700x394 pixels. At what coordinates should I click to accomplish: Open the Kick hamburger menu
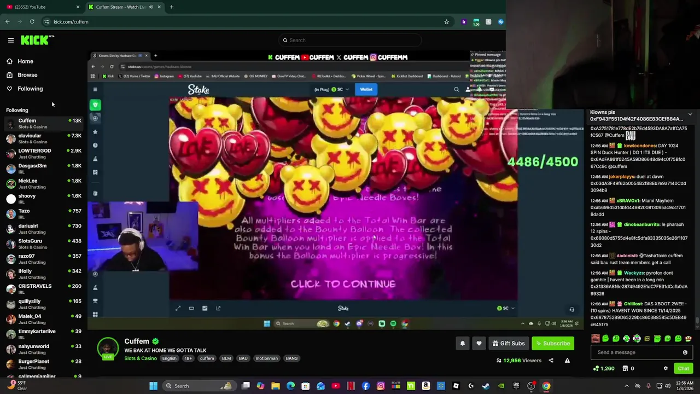point(10,40)
